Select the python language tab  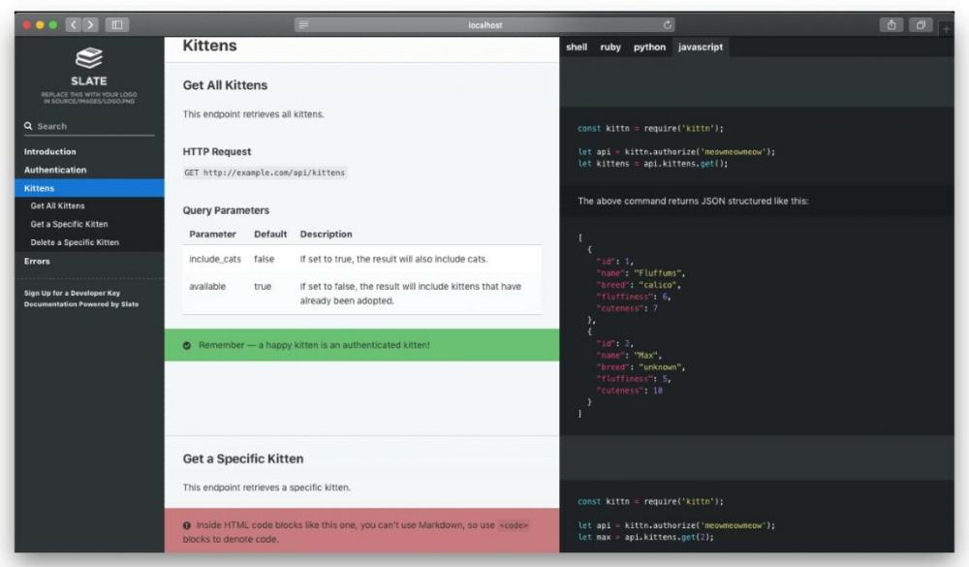(649, 47)
